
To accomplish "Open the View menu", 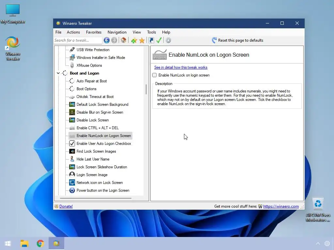I will click(x=137, y=32).
